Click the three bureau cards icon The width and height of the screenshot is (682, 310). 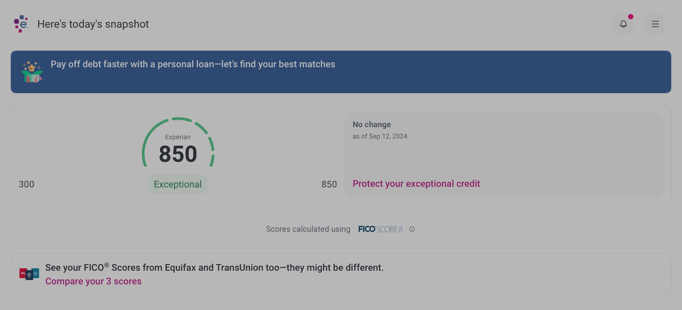pyautogui.click(x=29, y=274)
